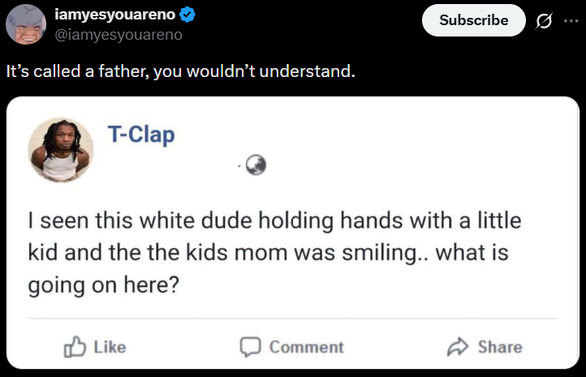The image size is (586, 377).
Task: Click the bold iamyesyouareno display name
Action: (x=114, y=15)
